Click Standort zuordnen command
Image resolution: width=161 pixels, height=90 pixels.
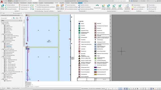point(84,5)
